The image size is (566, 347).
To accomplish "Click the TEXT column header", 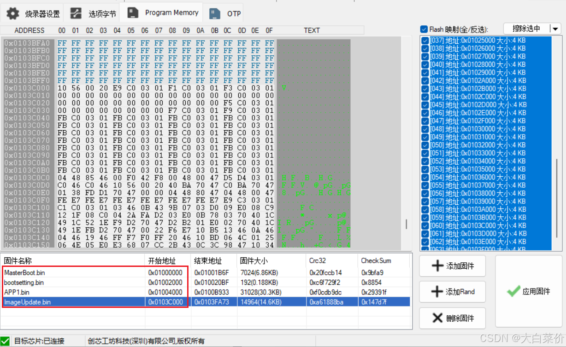I will [312, 30].
